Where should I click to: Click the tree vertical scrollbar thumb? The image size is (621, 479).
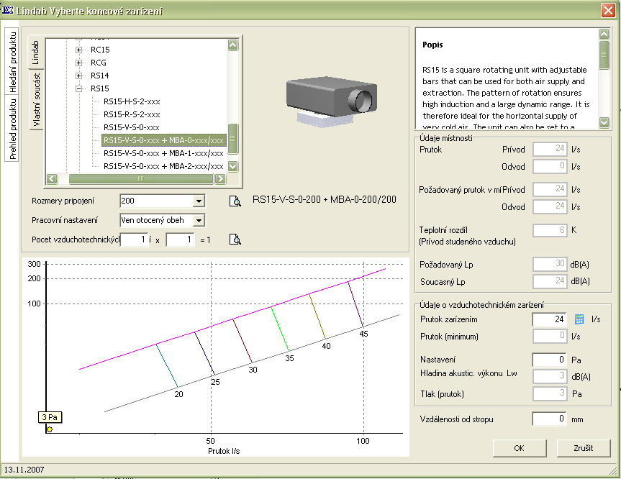pos(233,139)
